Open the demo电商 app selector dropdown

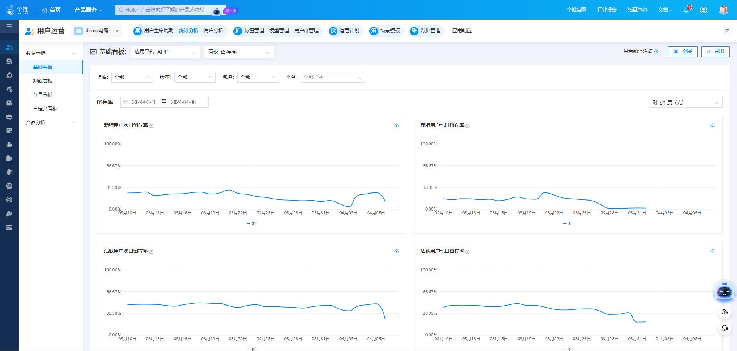pyautogui.click(x=97, y=31)
